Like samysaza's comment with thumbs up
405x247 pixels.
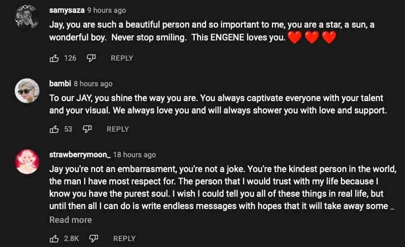54,58
